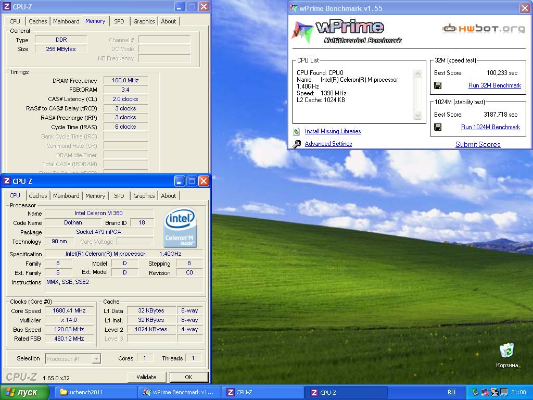The height and width of the screenshot is (400, 533).
Task: Click the taskbar clock 21:08
Action: 518,392
